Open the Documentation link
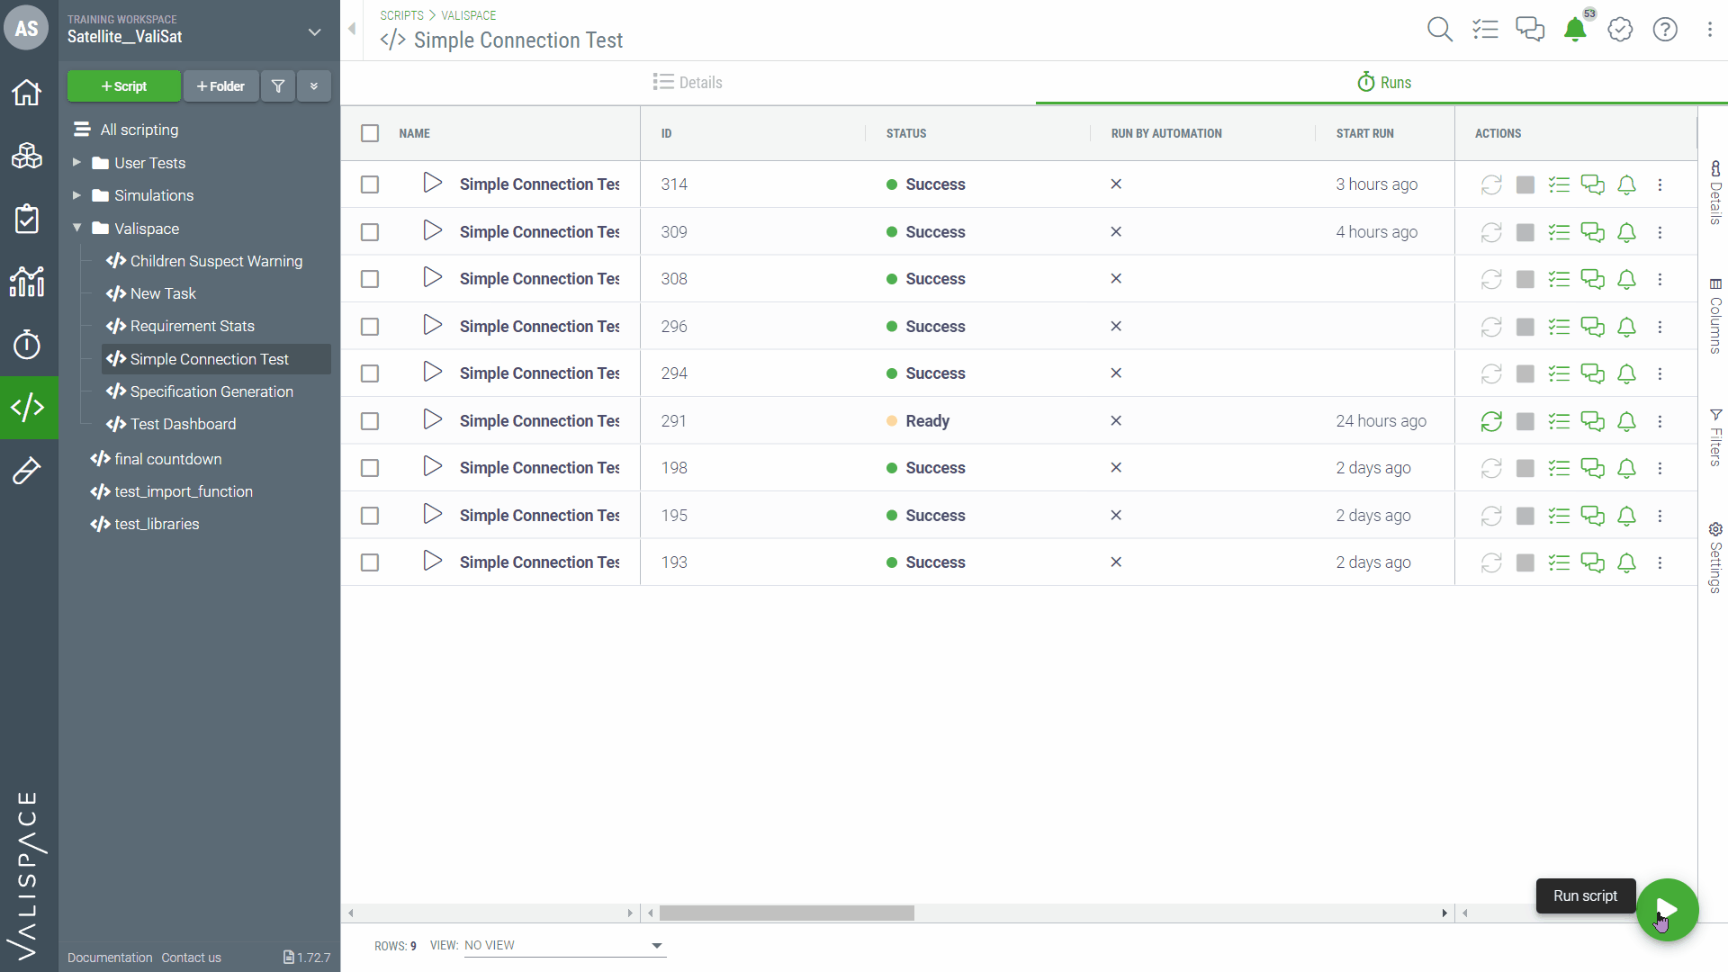1728x972 pixels. (x=110, y=958)
